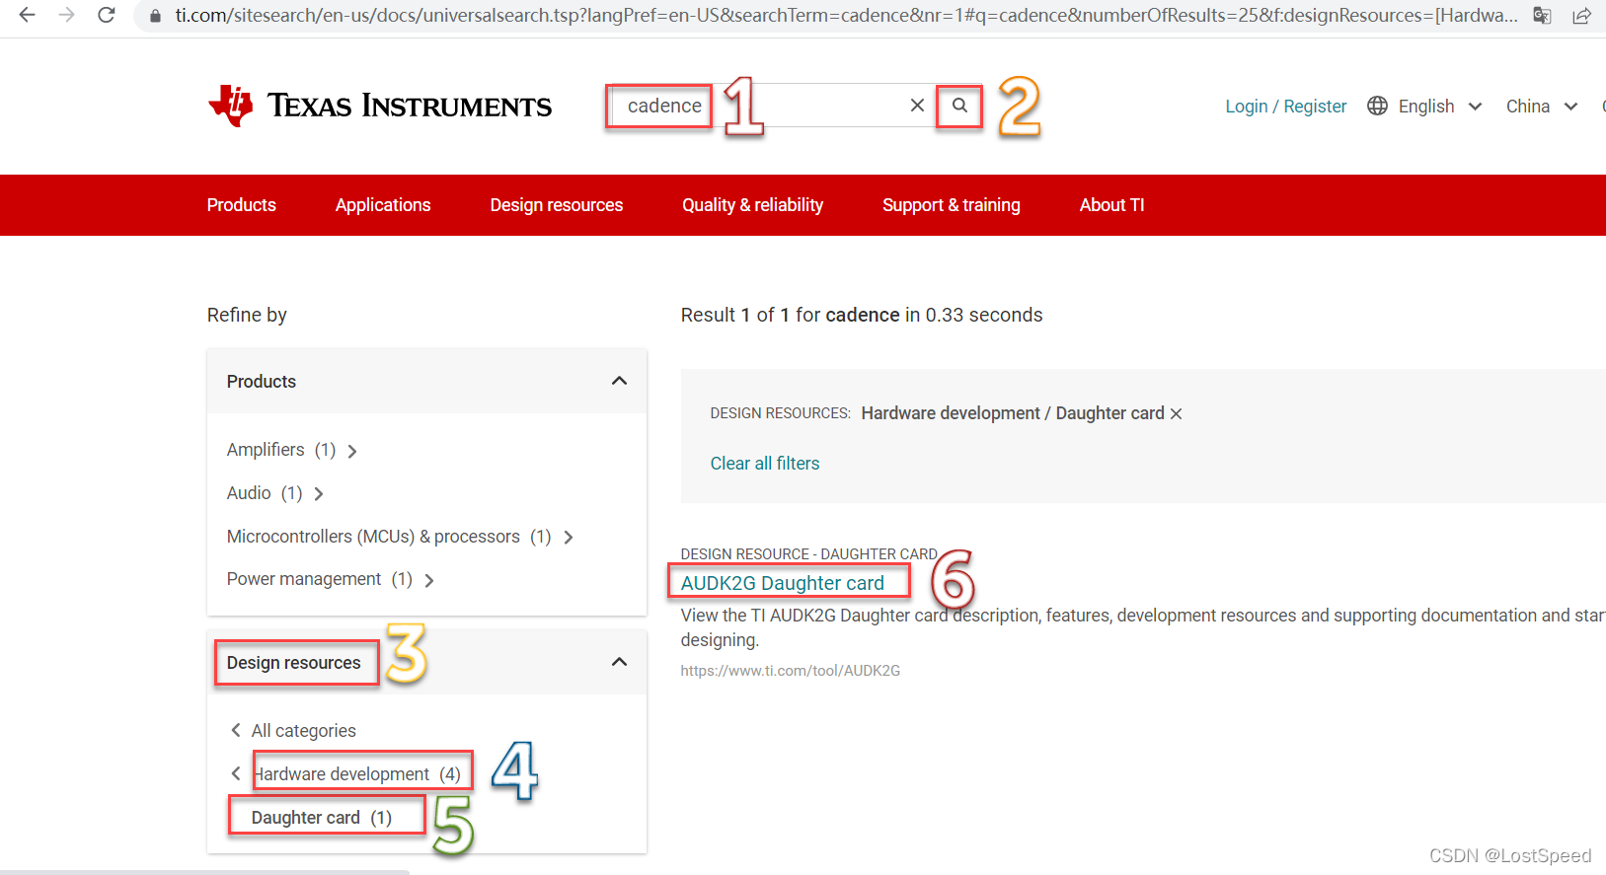This screenshot has height=875, width=1606.
Task: Click Clear all filters link
Action: pos(764,463)
